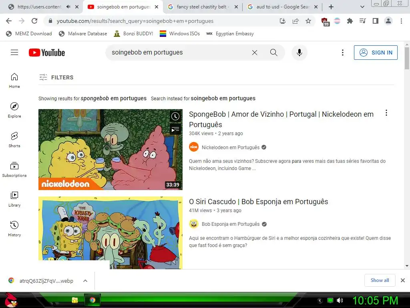
Task: Open the Windows ISOs bookmark
Action: [x=180, y=34]
